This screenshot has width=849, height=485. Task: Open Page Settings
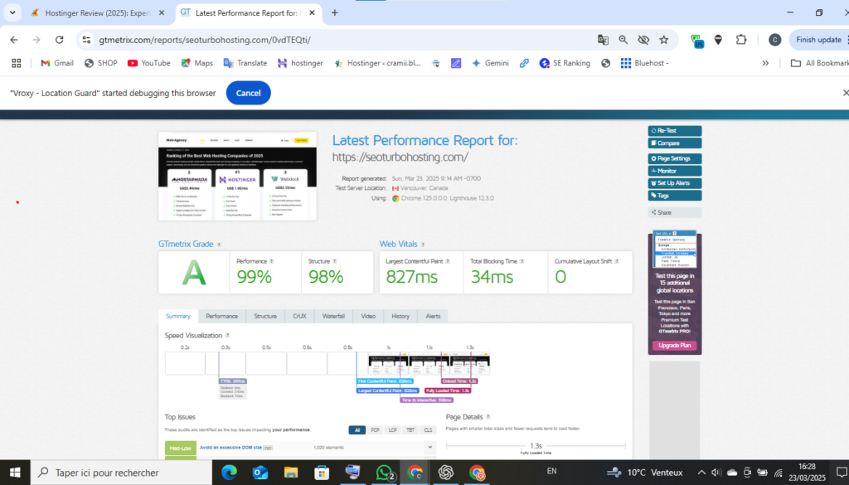[x=675, y=158]
